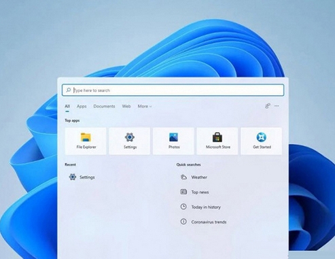Open the Photos app tile

pyautogui.click(x=173, y=141)
